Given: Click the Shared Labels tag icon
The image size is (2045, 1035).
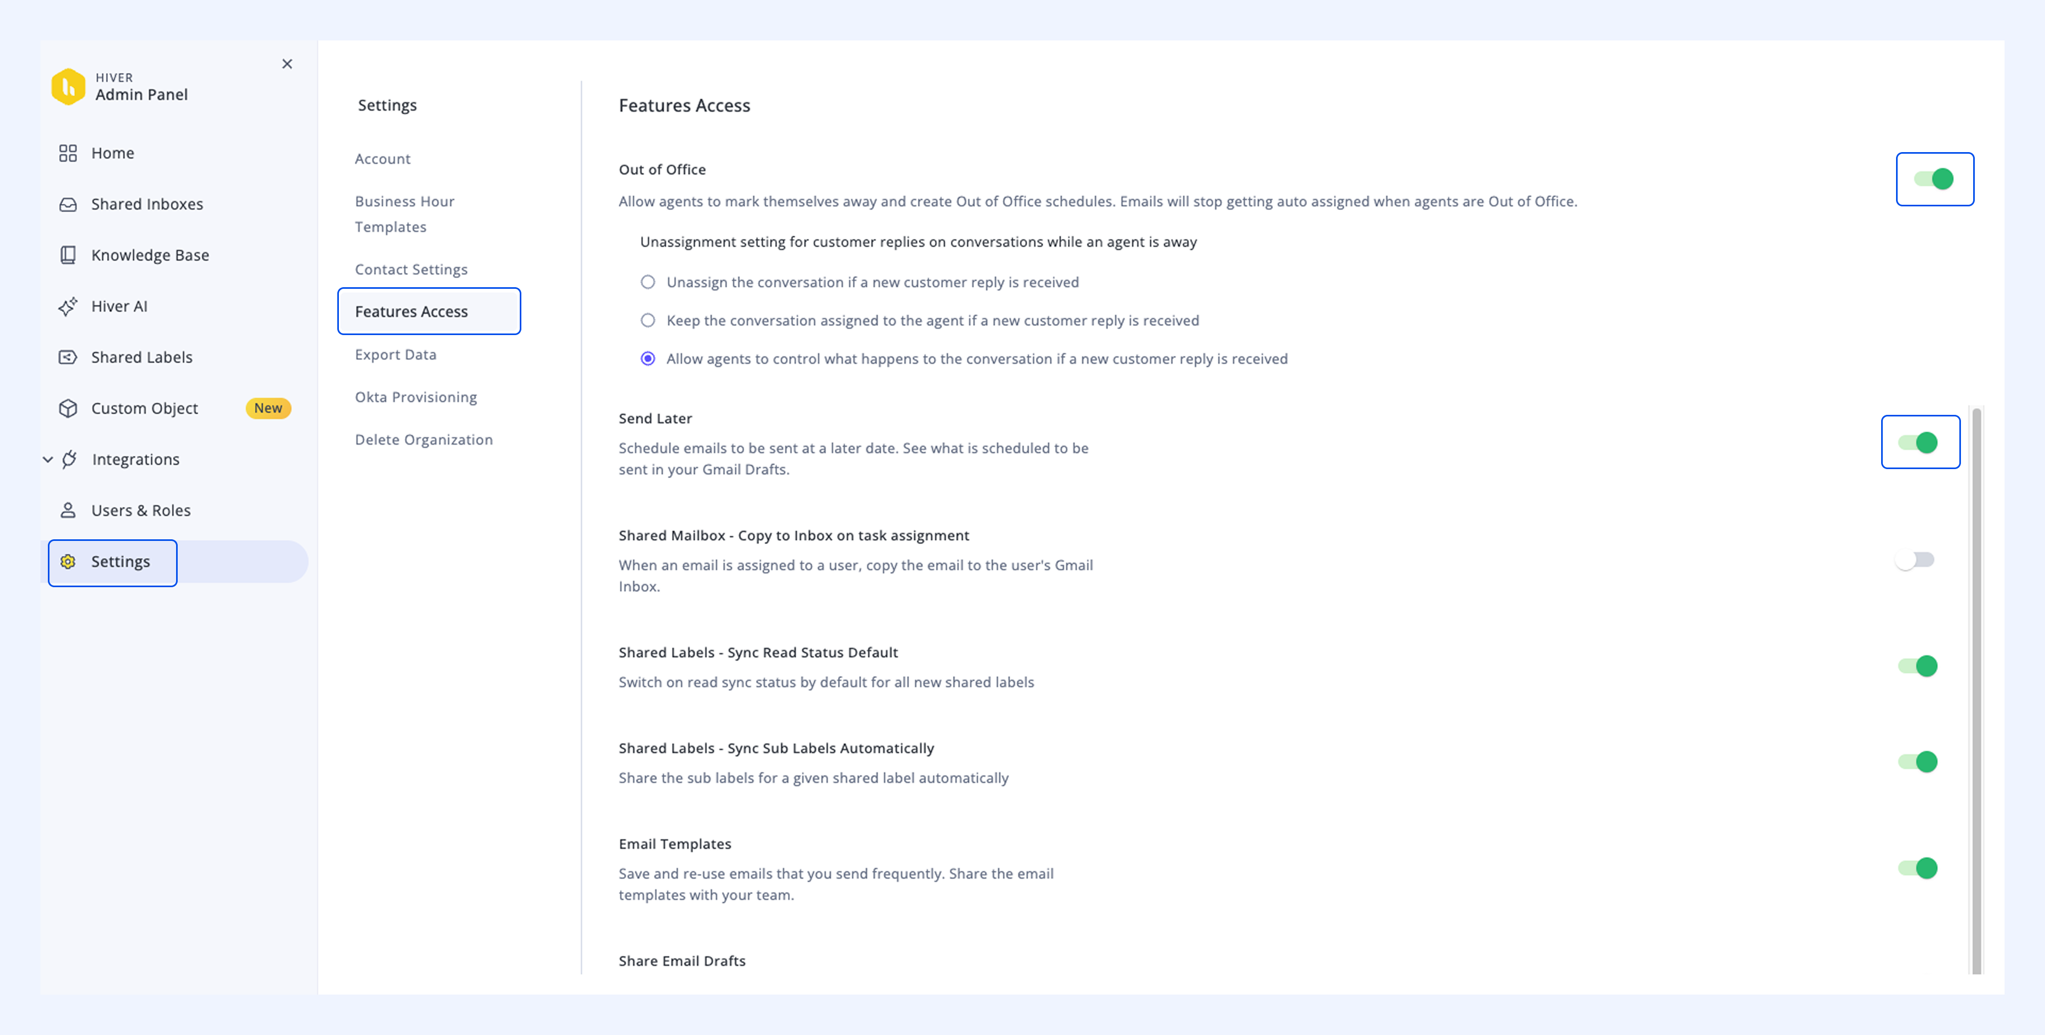Looking at the screenshot, I should [x=68, y=357].
